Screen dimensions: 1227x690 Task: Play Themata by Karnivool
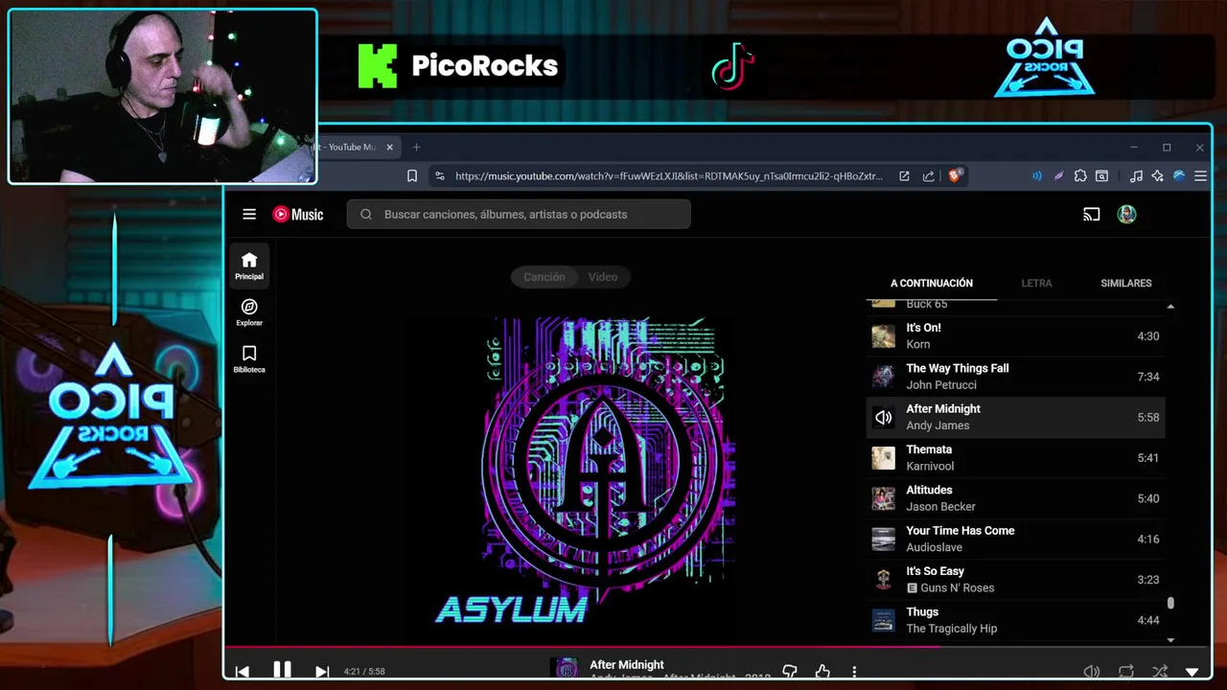1015,458
